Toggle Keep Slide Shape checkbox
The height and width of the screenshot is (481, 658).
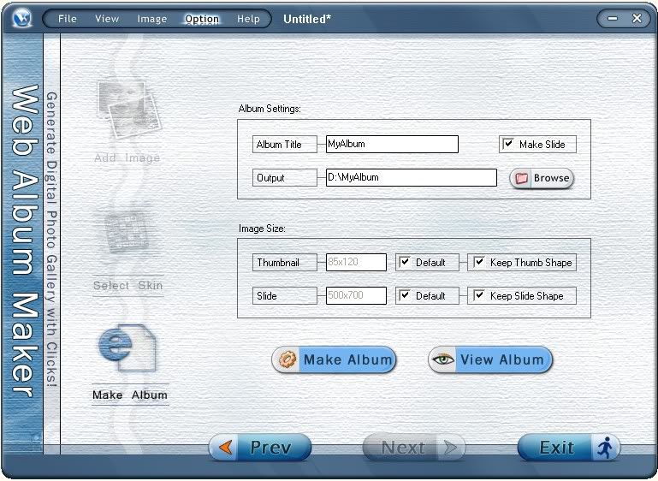(479, 295)
